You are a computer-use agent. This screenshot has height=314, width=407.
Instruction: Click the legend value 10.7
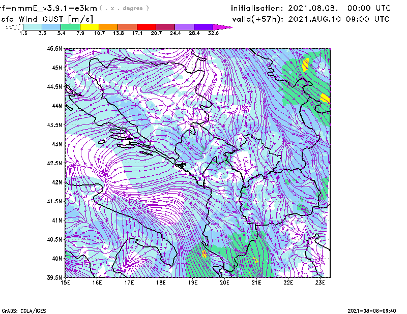(99, 33)
